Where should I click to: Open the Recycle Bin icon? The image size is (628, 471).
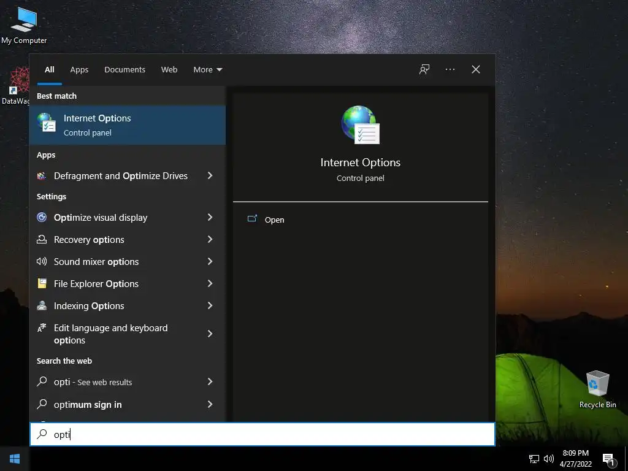(x=597, y=389)
